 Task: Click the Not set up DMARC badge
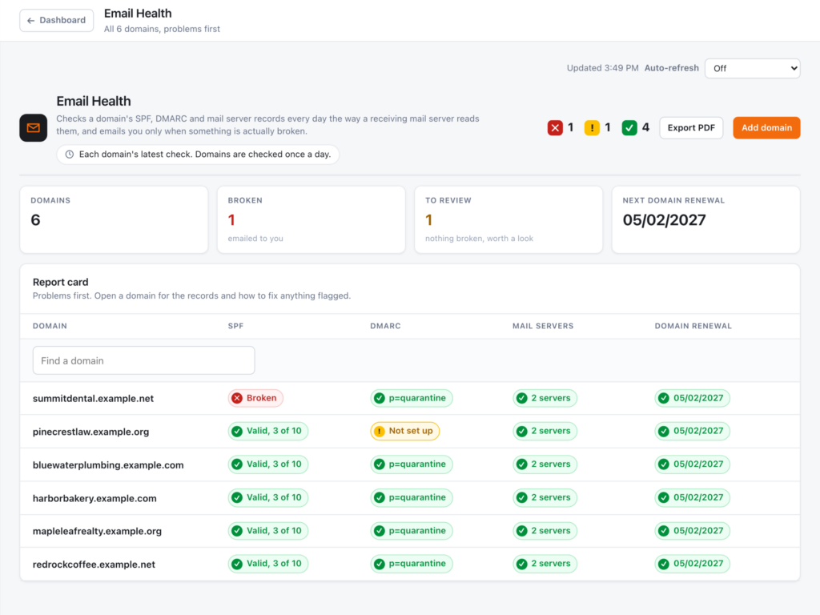pyautogui.click(x=404, y=431)
